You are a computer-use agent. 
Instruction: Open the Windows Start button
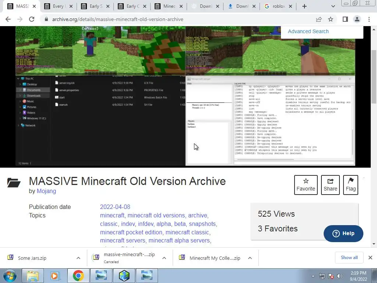pos(9,276)
